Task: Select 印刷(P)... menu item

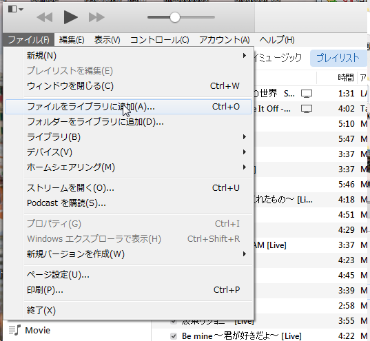Action: (128, 290)
